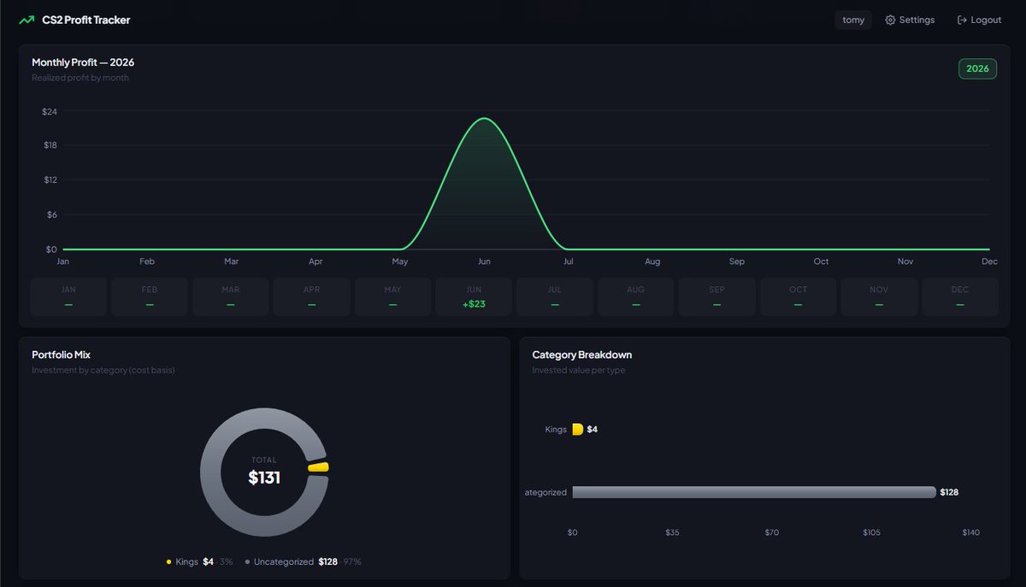Click the CS2 Profit Tracker title

point(86,20)
